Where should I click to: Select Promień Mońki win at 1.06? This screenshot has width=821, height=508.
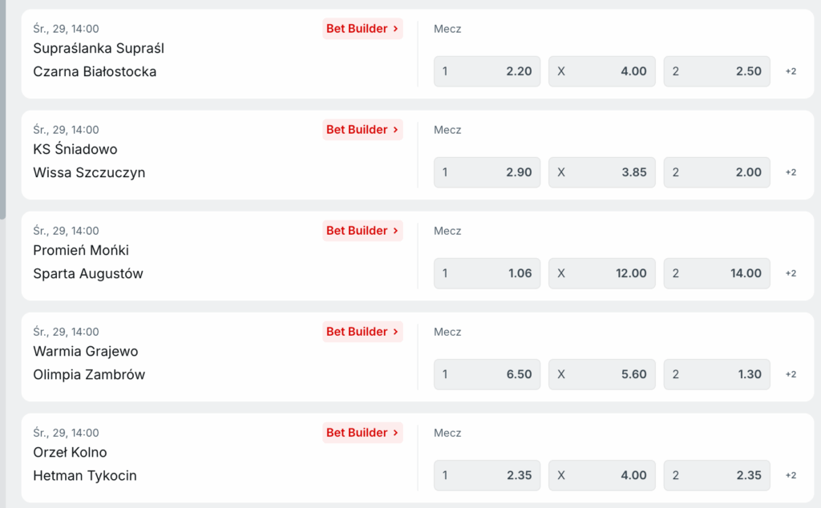pyautogui.click(x=487, y=273)
